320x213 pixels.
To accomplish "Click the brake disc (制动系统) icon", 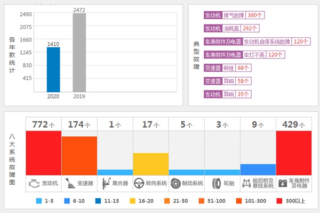I will coord(175,183).
